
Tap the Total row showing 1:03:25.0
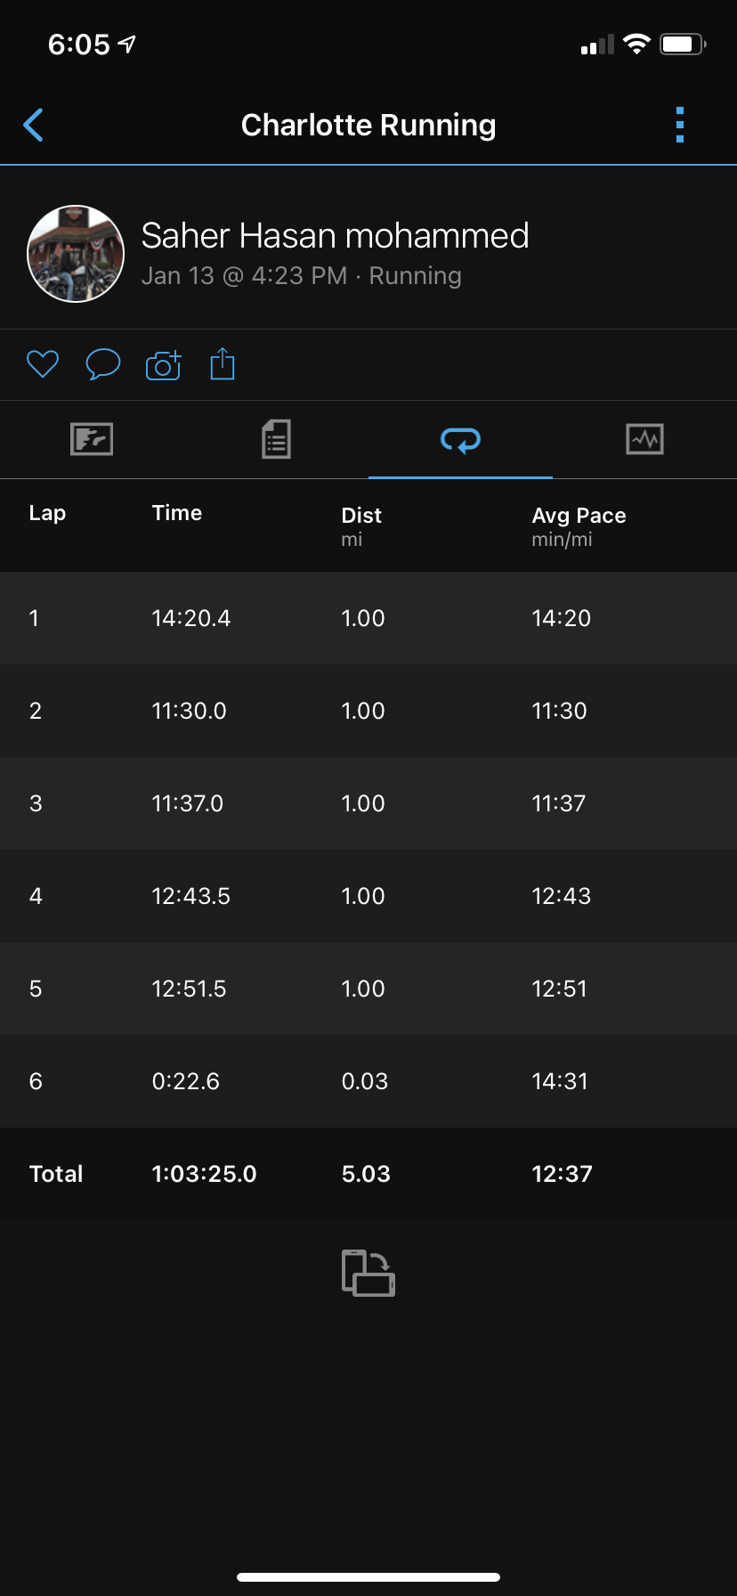(368, 1174)
